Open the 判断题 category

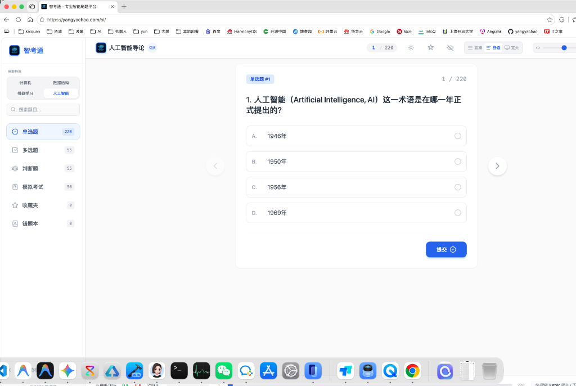tap(43, 168)
